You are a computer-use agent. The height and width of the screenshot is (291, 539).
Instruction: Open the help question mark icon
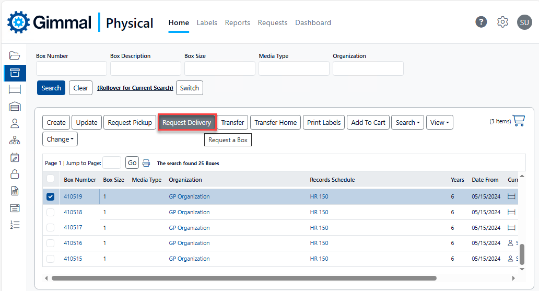481,22
